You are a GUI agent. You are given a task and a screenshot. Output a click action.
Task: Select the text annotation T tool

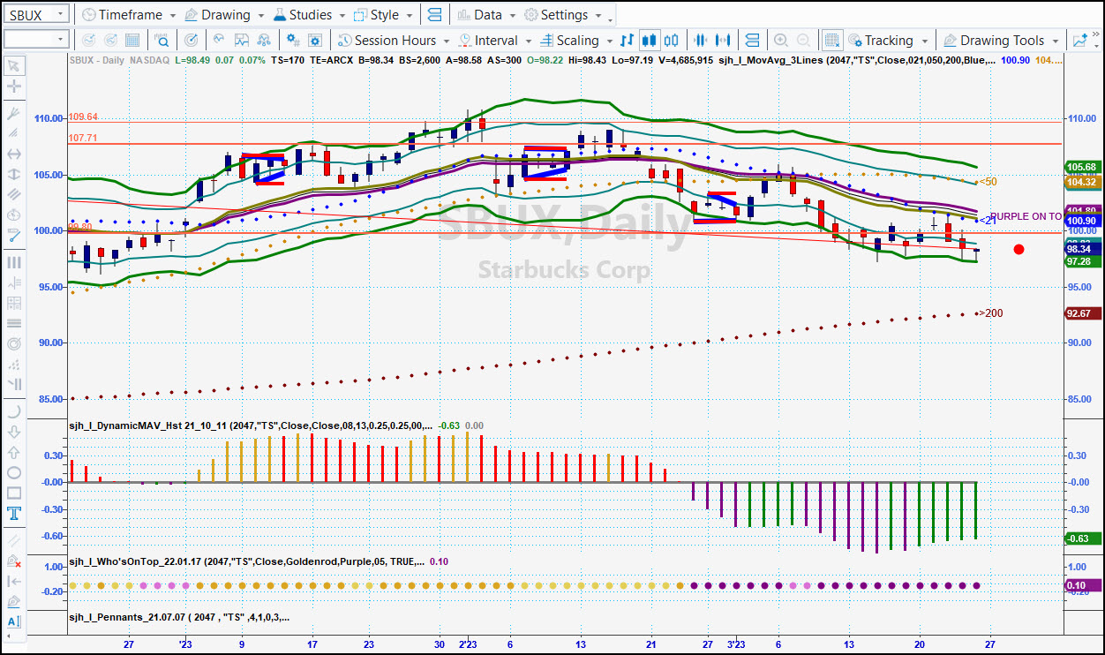pos(14,513)
